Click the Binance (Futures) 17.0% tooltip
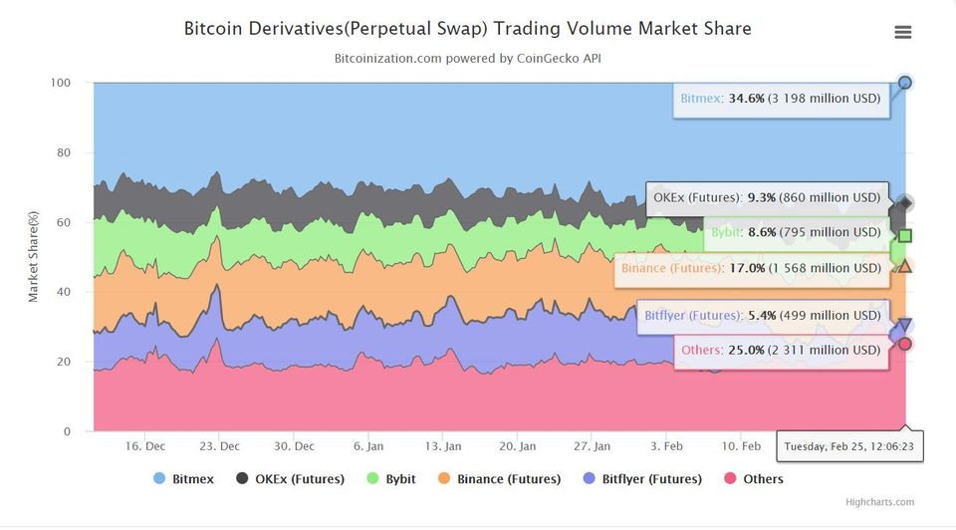 point(751,268)
